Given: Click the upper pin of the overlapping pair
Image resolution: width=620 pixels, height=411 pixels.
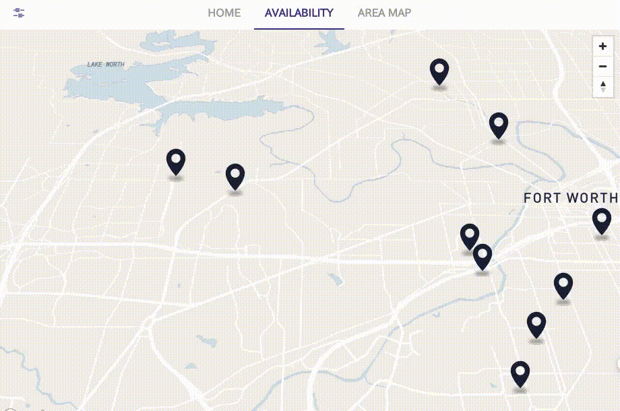Looking at the screenshot, I should tap(469, 235).
